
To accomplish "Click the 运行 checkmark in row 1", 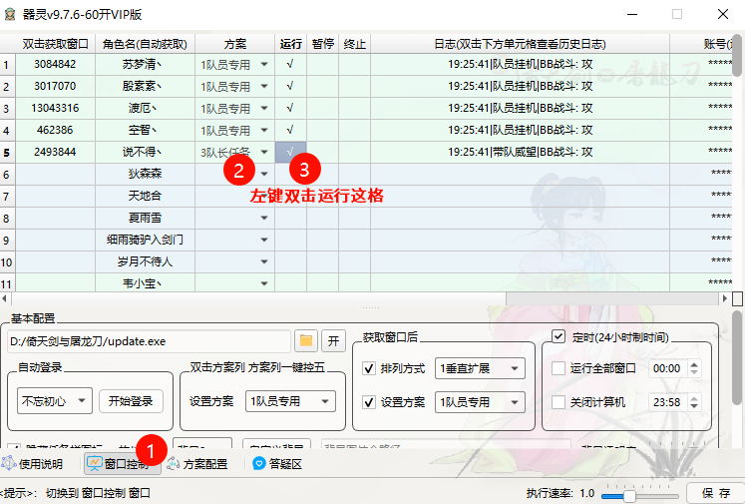I will (290, 64).
